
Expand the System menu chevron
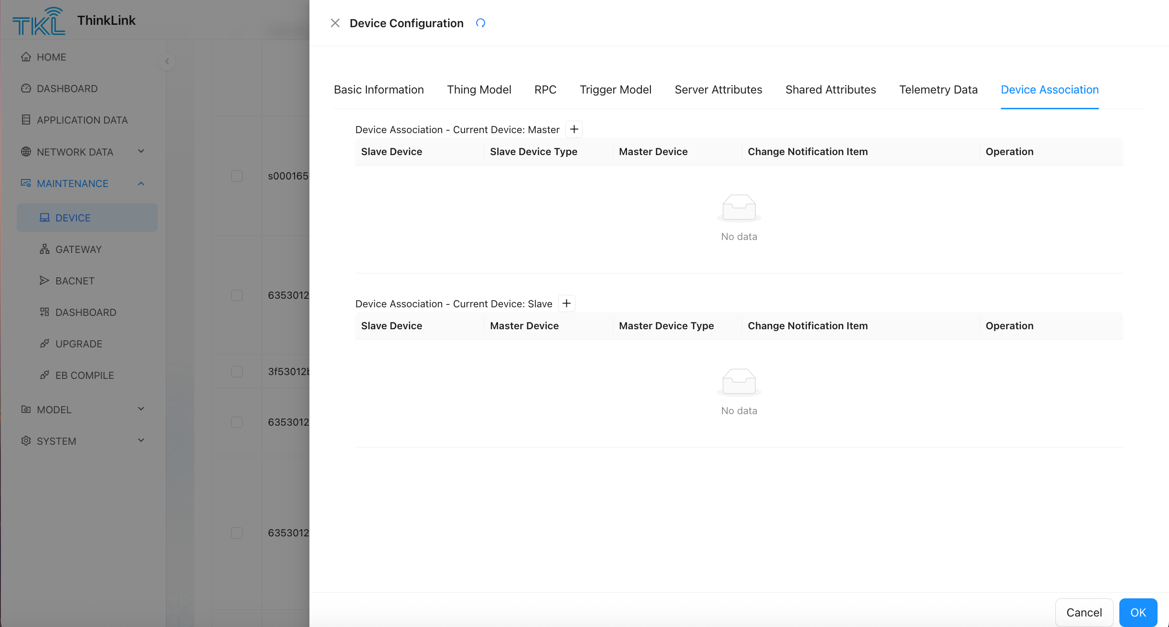141,440
